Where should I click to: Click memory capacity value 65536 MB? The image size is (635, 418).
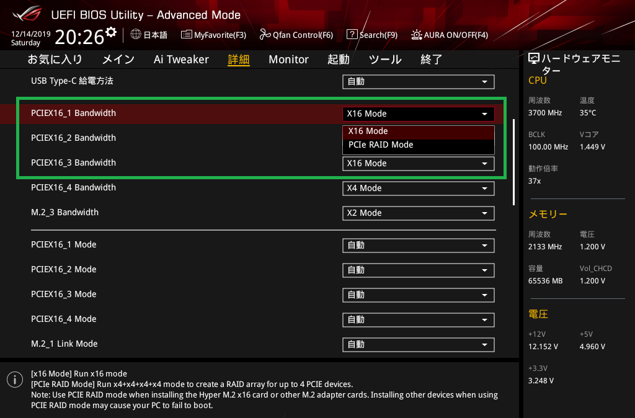point(546,281)
